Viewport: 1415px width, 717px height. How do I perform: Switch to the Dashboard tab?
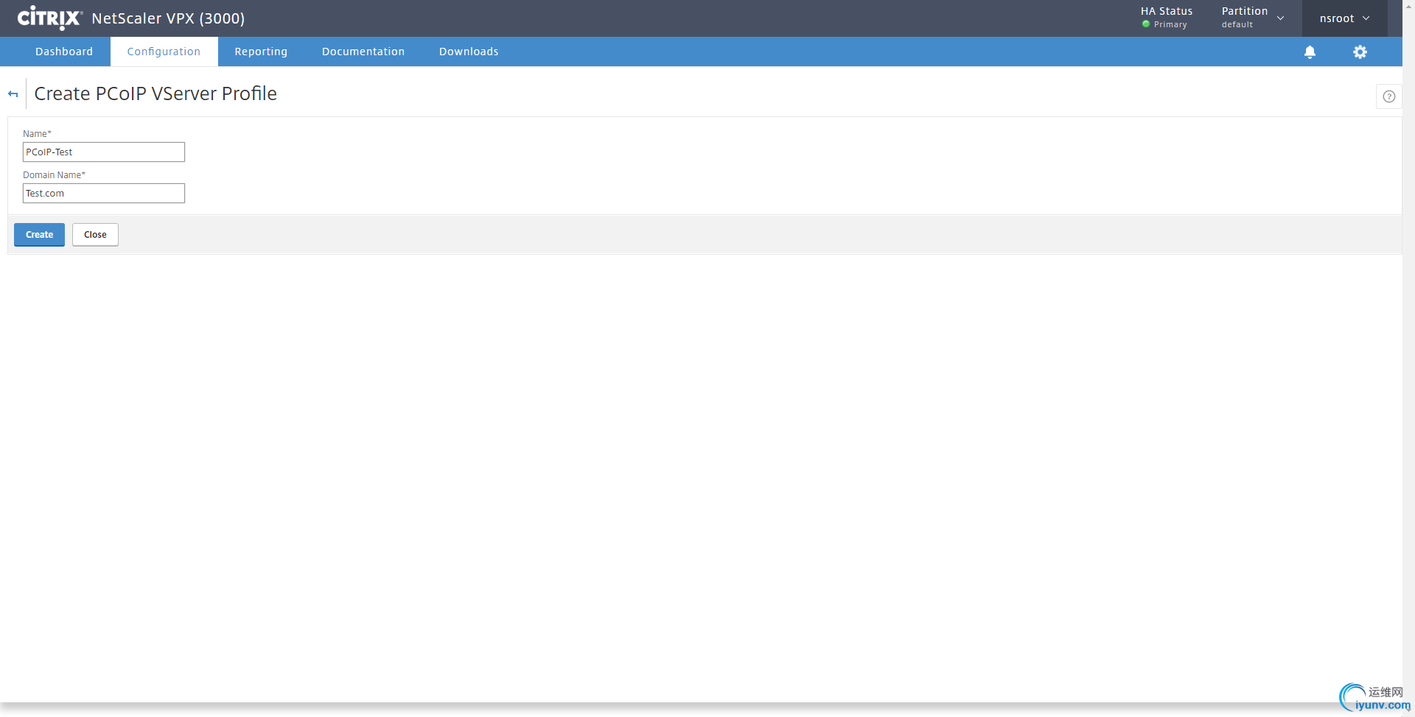click(64, 52)
